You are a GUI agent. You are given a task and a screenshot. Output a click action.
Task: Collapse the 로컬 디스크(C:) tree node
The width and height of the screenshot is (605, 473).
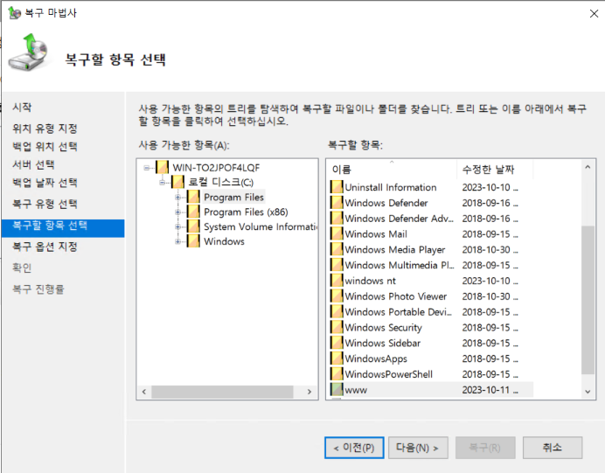point(163,182)
